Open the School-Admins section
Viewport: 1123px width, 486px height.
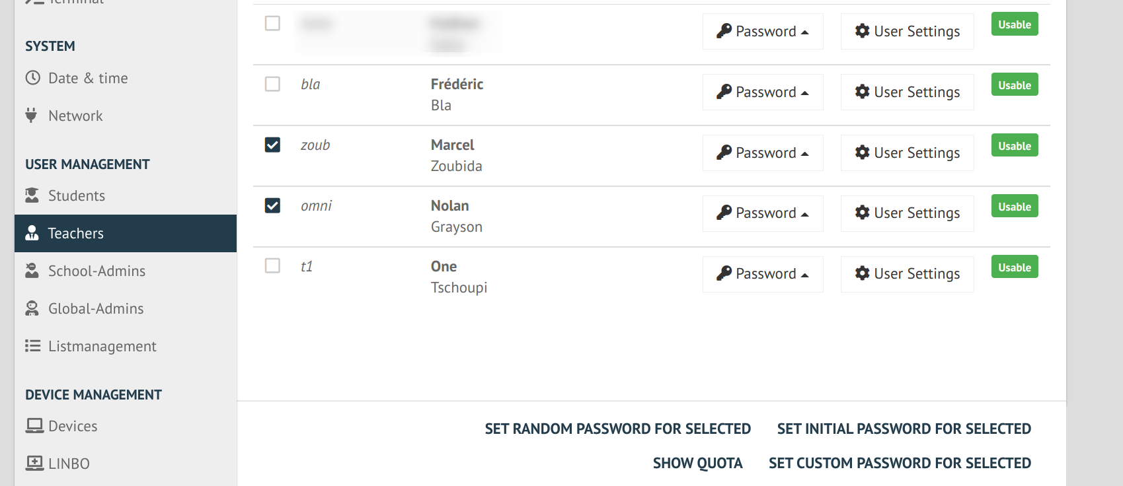[96, 271]
